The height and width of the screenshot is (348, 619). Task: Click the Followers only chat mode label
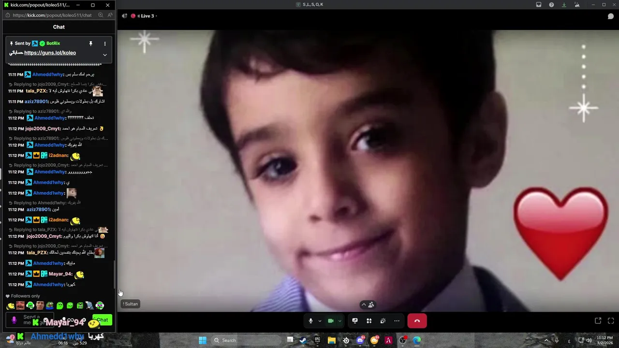click(26, 296)
